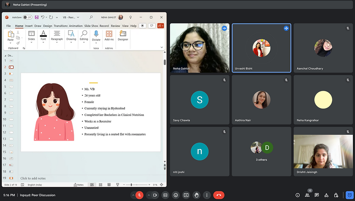Image resolution: width=355 pixels, height=201 pixels.
Task: Click the zoom out minus button
Action: point(124,185)
